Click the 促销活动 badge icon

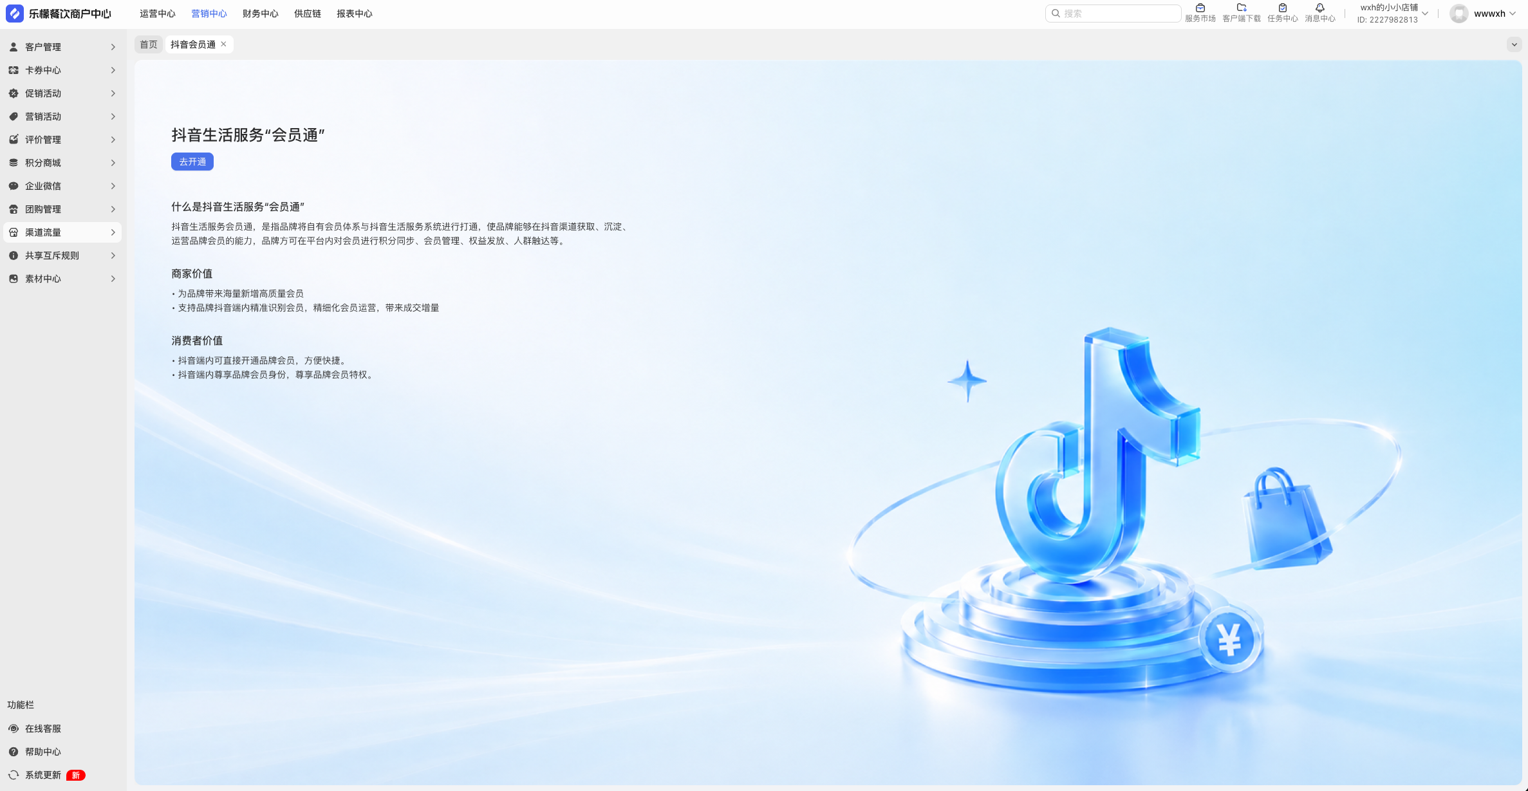(x=14, y=93)
